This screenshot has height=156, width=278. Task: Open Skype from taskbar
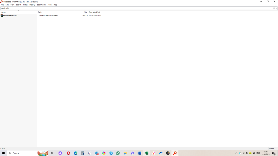pos(111,153)
